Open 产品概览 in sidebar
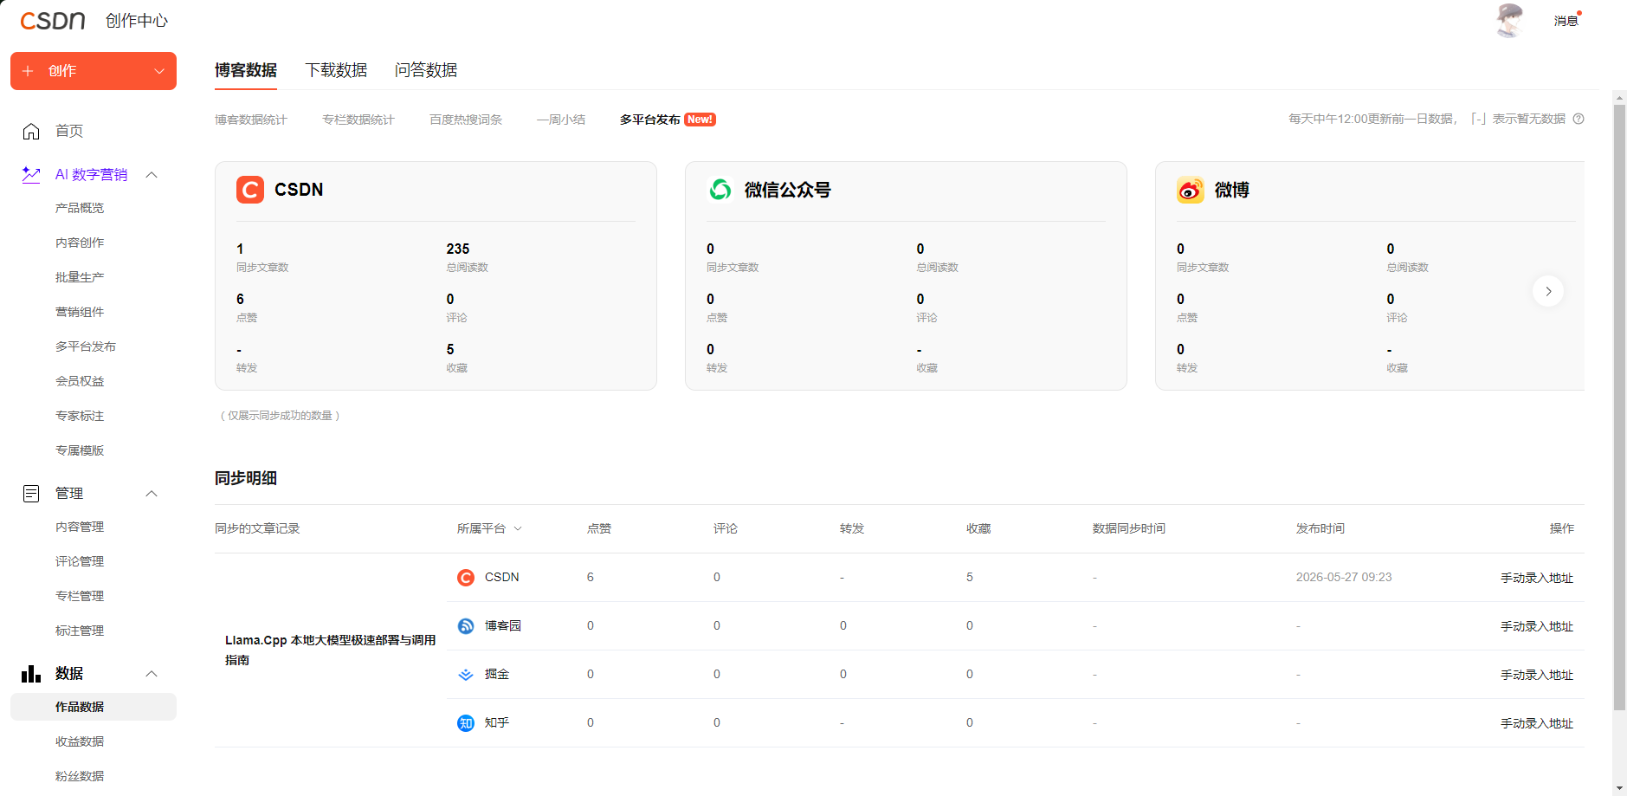This screenshot has width=1627, height=796. point(80,208)
